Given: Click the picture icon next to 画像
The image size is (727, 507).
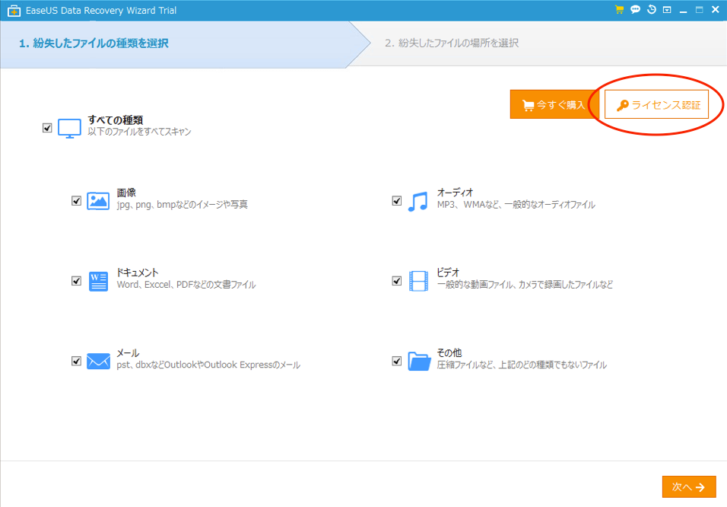Looking at the screenshot, I should click(x=98, y=201).
